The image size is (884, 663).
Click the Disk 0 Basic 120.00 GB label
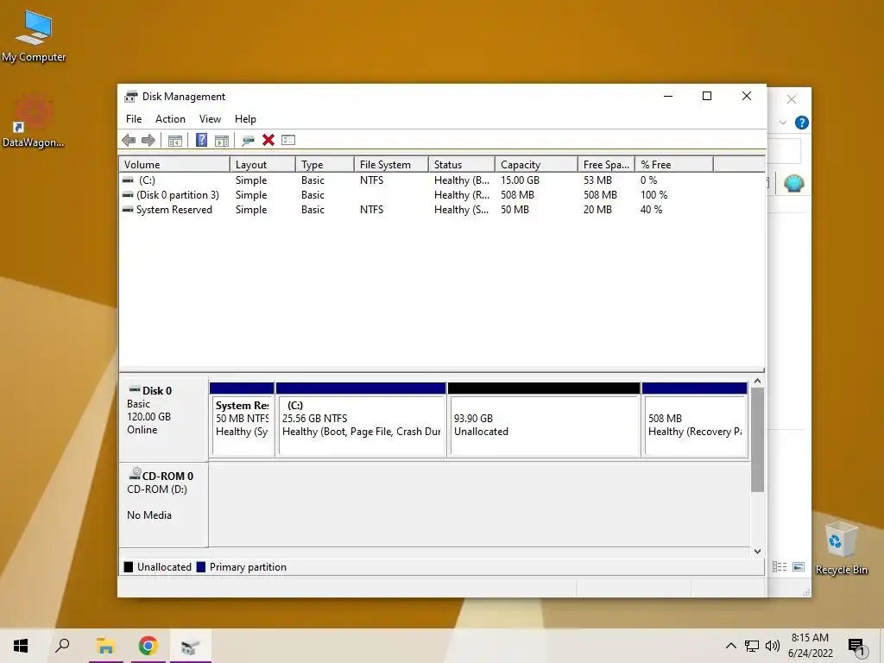pyautogui.click(x=163, y=419)
